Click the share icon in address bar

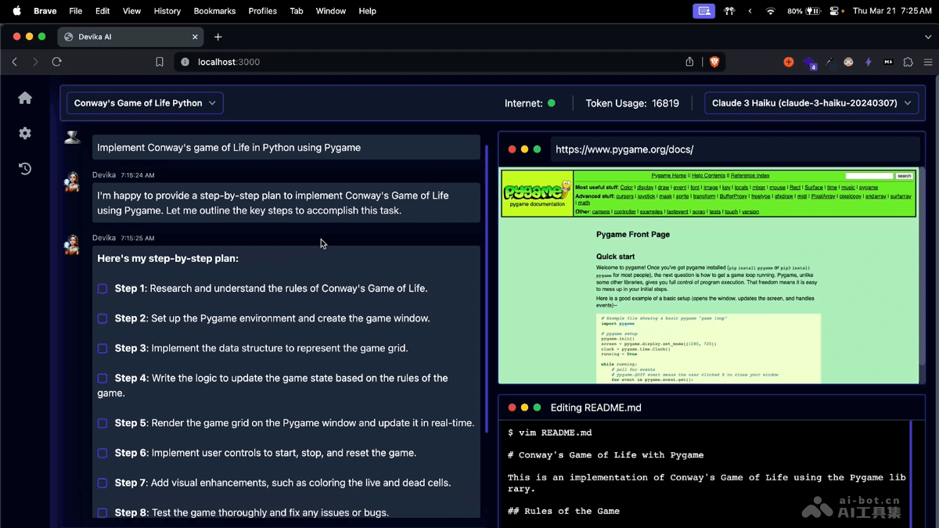point(689,62)
